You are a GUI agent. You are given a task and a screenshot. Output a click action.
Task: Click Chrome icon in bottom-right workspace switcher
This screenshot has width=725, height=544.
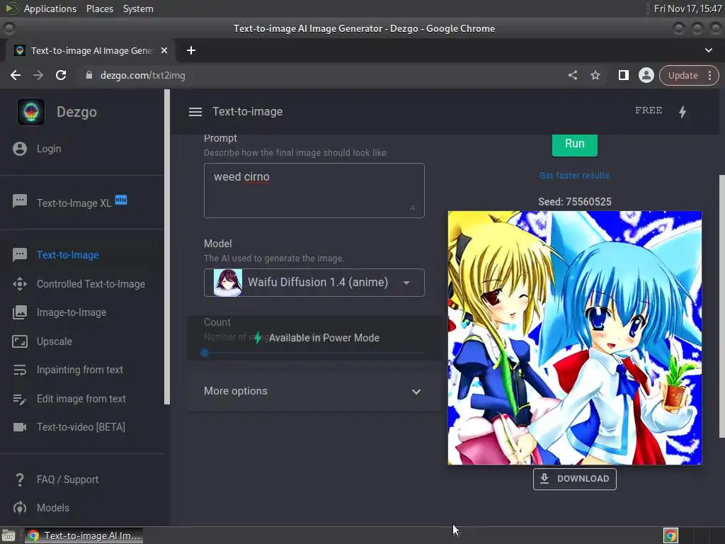click(x=670, y=535)
